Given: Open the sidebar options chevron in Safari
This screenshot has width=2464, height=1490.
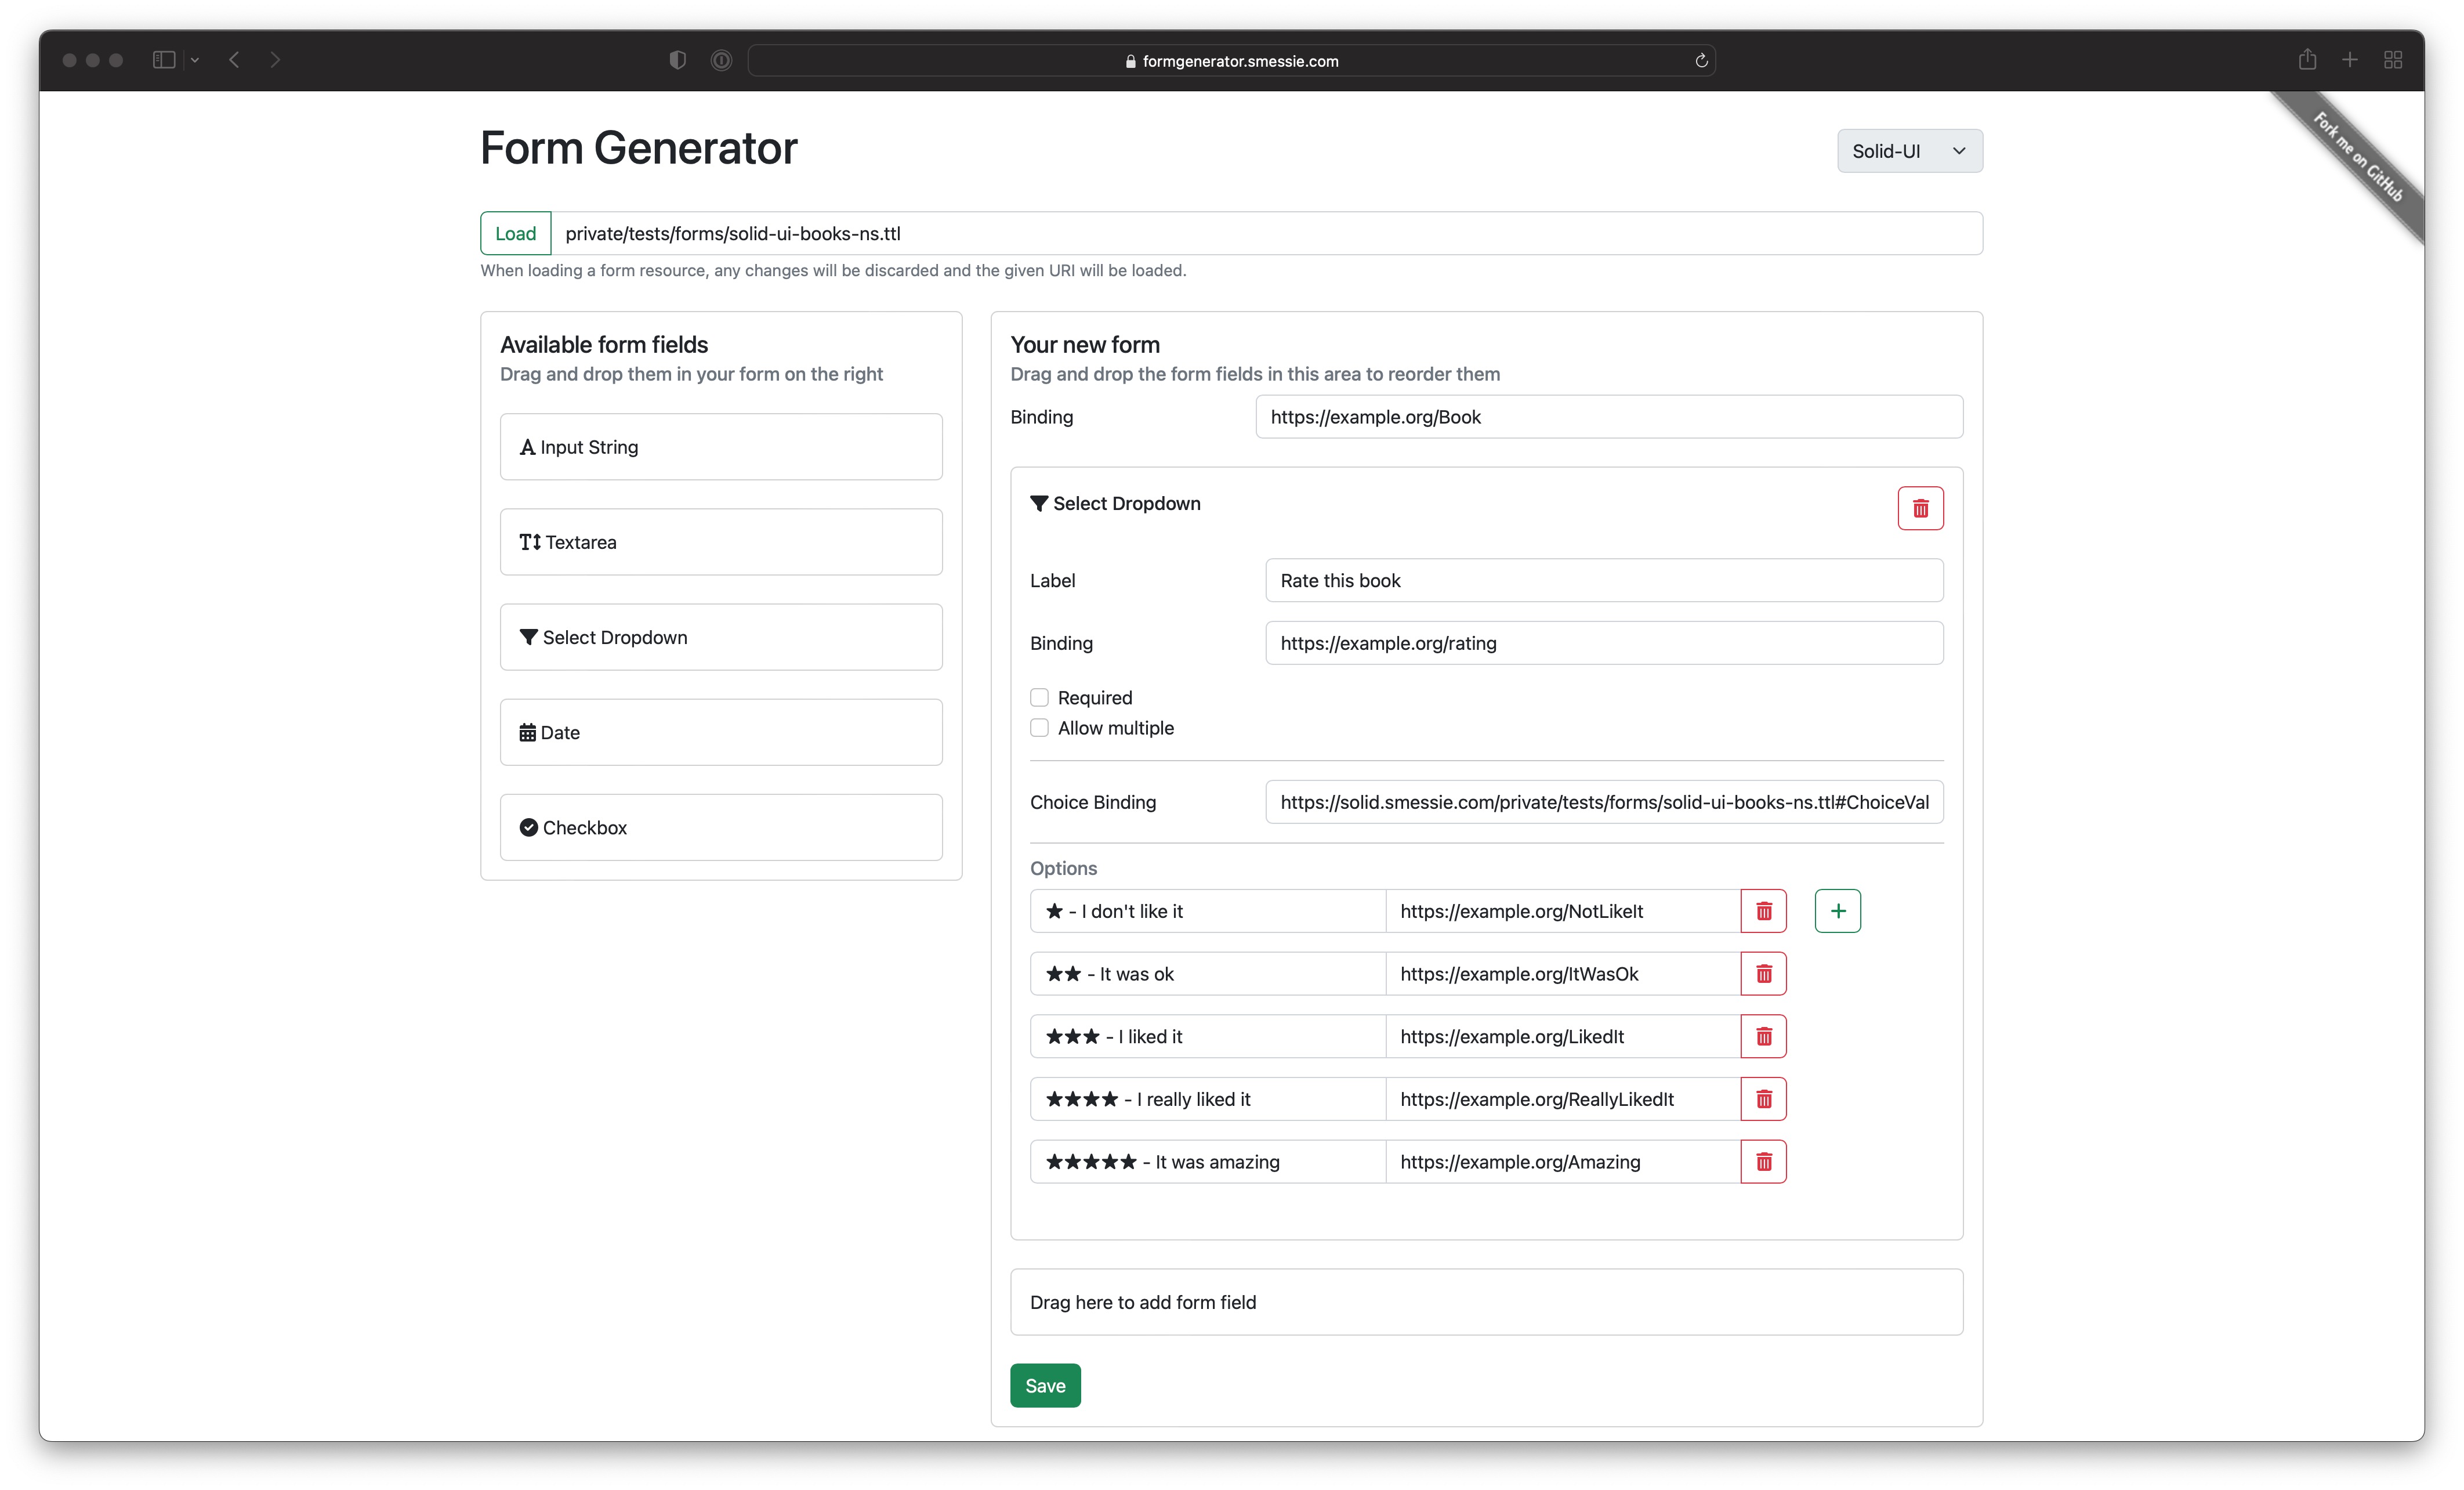Looking at the screenshot, I should tap(195, 60).
